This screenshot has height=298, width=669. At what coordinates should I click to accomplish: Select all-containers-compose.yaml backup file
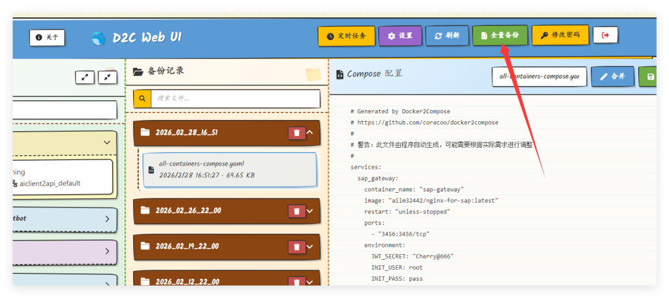click(230, 169)
